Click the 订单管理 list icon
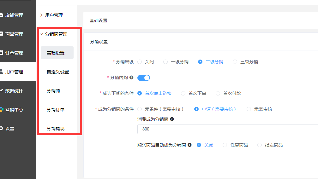The width and height of the screenshot is (318, 179). pos(1,53)
